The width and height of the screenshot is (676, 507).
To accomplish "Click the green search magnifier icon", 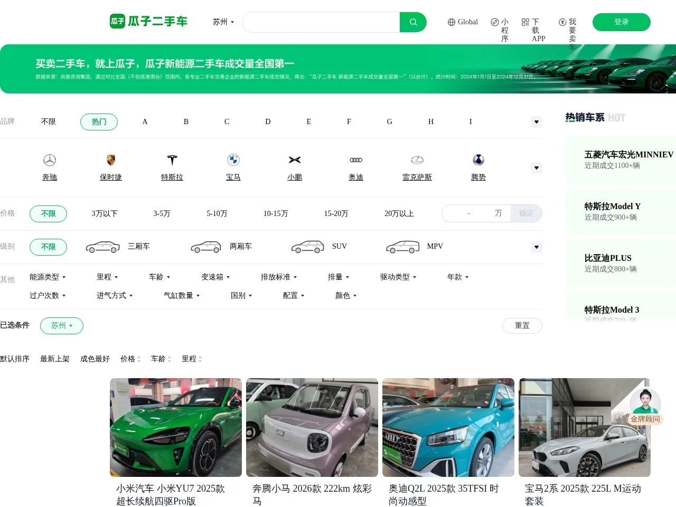I will 412,22.
